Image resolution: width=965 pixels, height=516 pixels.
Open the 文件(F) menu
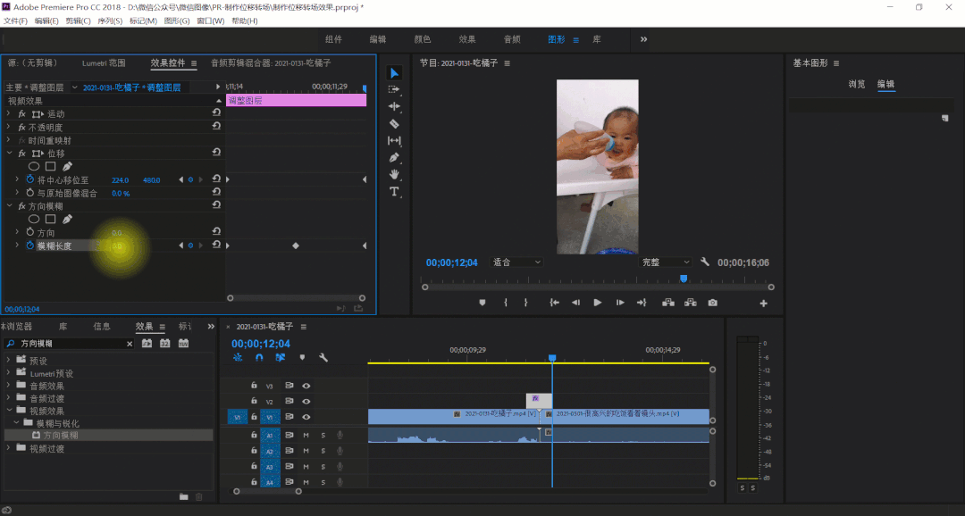[x=15, y=21]
